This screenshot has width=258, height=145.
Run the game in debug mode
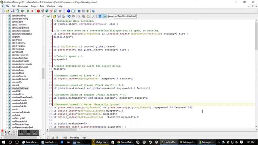[x=32, y=11]
